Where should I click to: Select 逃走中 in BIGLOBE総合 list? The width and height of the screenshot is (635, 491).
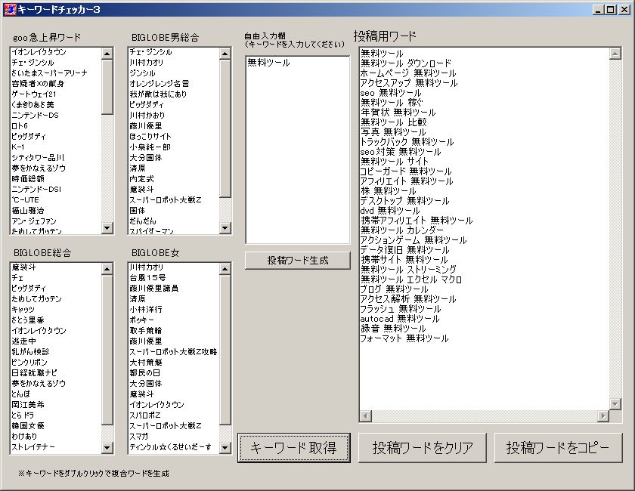click(x=24, y=341)
